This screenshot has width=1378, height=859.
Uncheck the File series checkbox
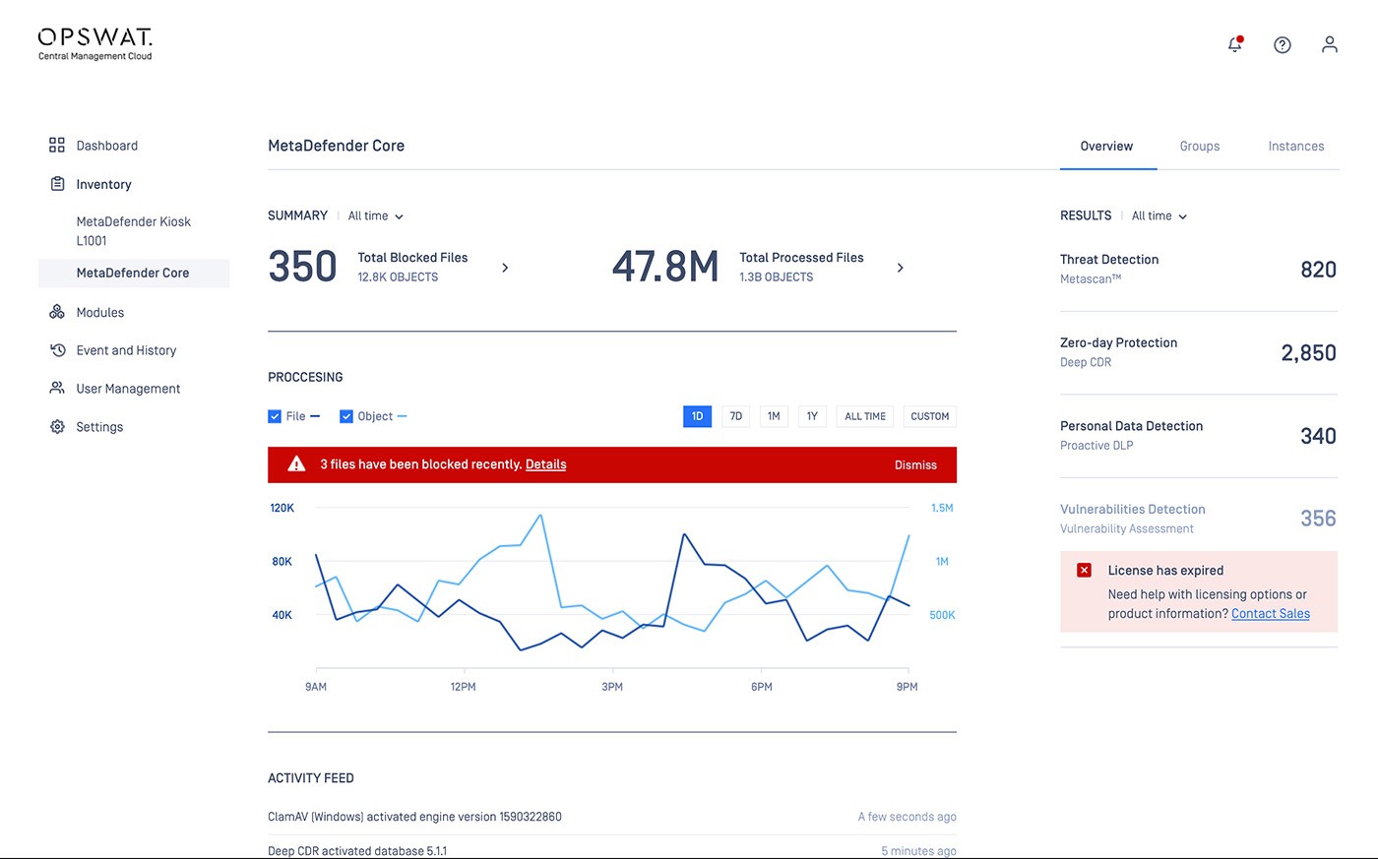275,416
